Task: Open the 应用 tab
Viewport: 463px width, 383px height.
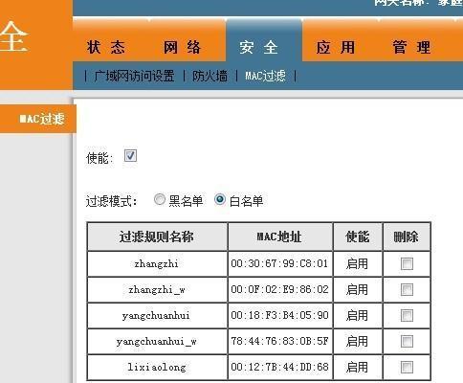Action: point(336,47)
